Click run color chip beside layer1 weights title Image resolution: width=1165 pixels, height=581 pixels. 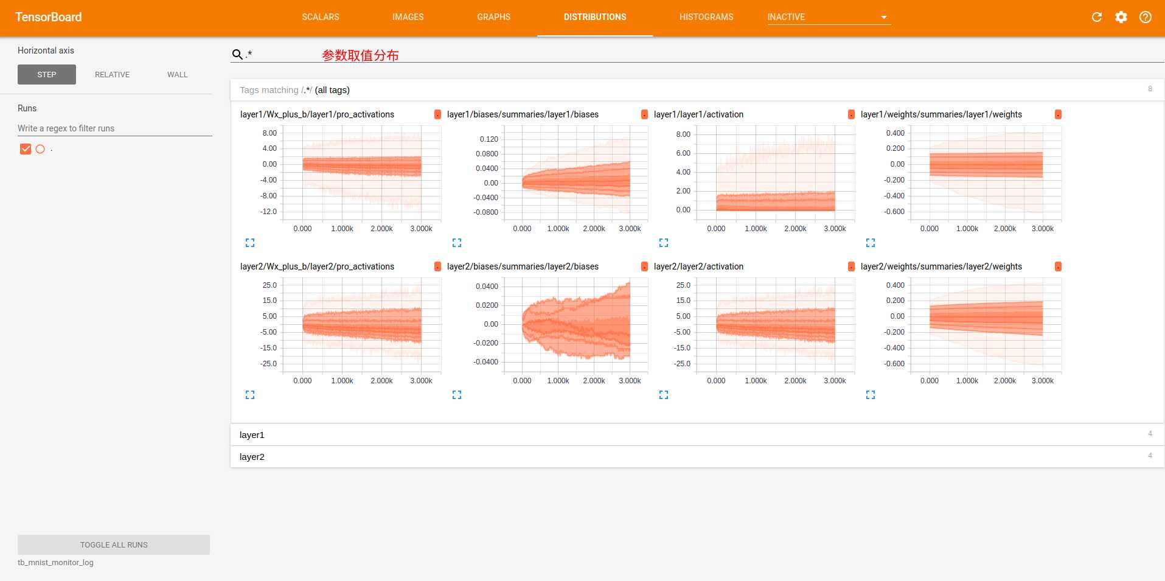pyautogui.click(x=1058, y=114)
